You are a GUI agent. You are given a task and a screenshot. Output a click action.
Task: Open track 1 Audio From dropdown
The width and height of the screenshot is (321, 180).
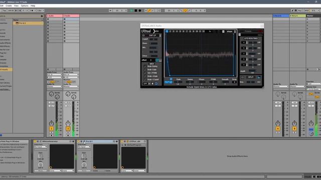55,74
